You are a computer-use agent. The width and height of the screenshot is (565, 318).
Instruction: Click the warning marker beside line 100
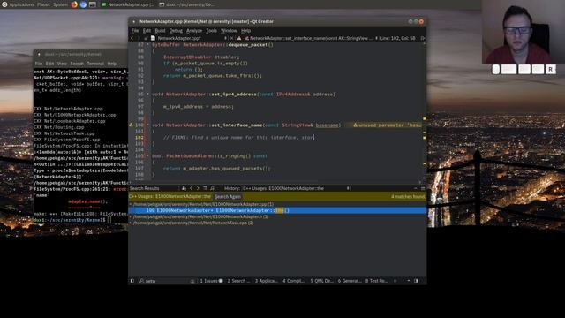point(132,125)
